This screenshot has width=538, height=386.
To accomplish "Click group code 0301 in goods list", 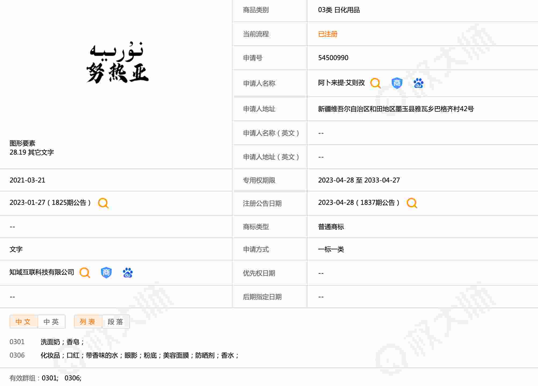I will [17, 342].
